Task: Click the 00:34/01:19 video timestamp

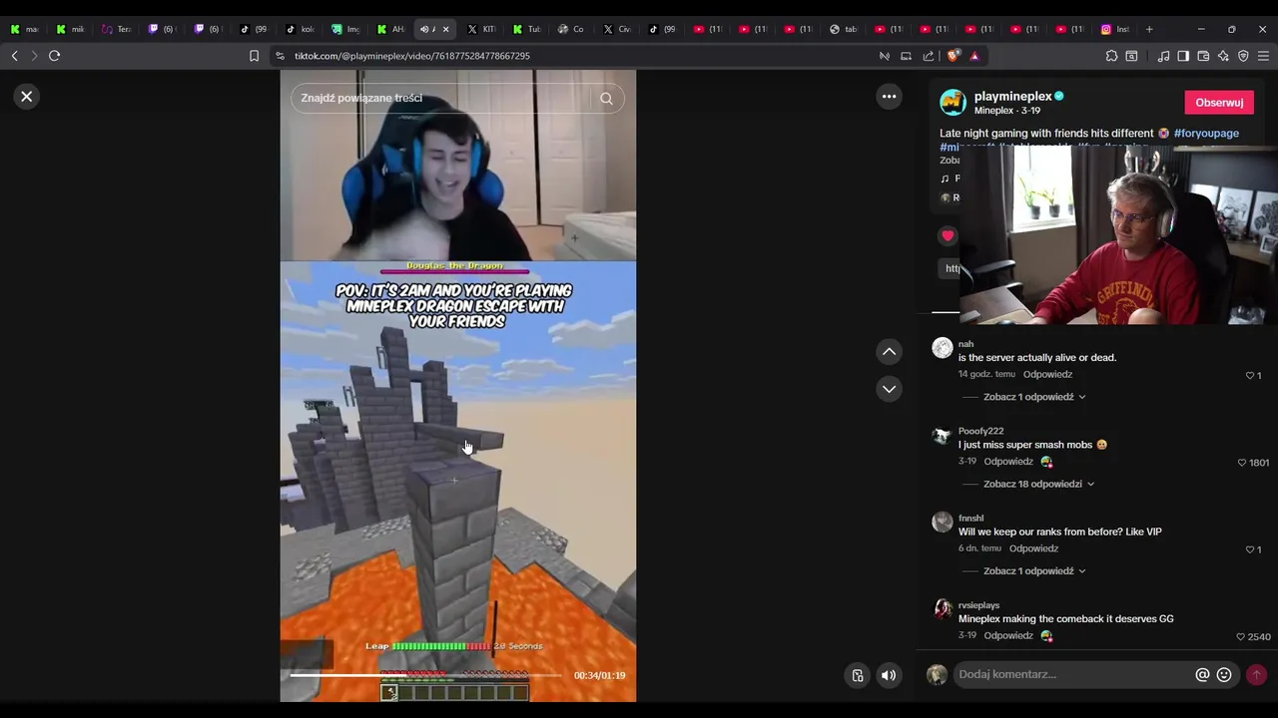Action: pos(599,676)
